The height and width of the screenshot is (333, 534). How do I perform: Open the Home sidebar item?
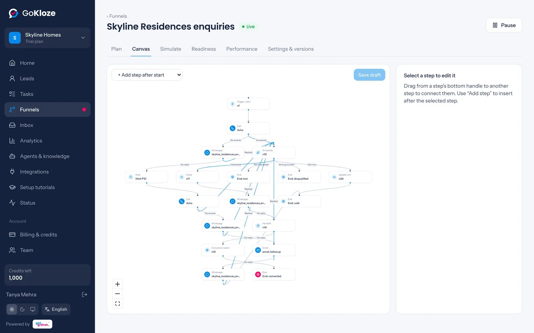click(47, 63)
